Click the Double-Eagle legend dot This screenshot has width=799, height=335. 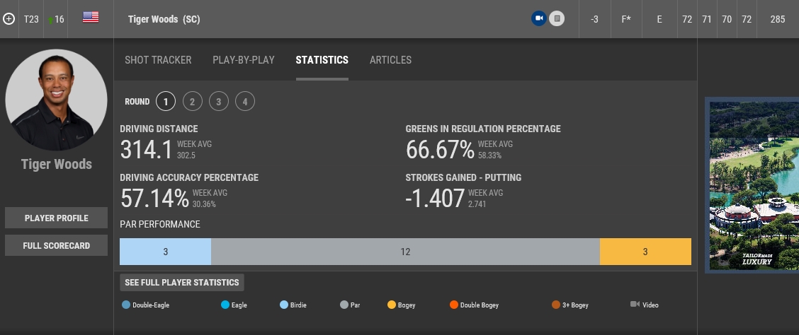(126, 305)
